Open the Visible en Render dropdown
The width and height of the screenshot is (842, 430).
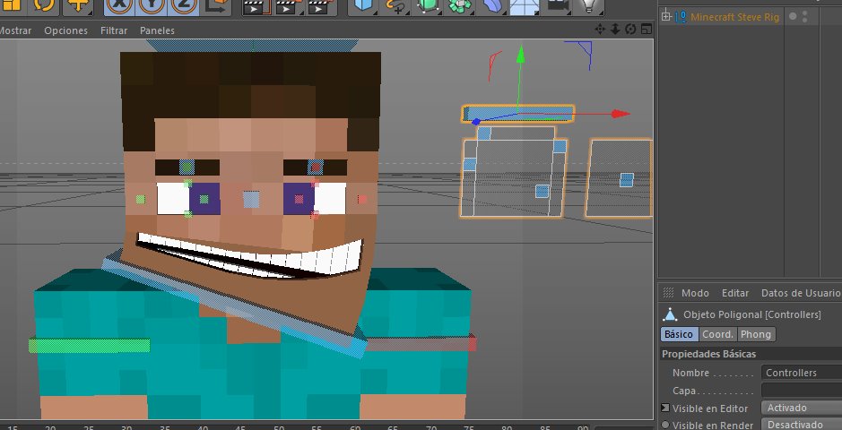[802, 425]
